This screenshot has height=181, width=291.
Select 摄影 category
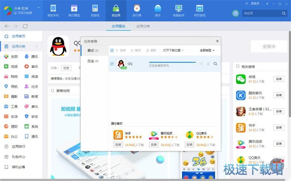click(11, 96)
